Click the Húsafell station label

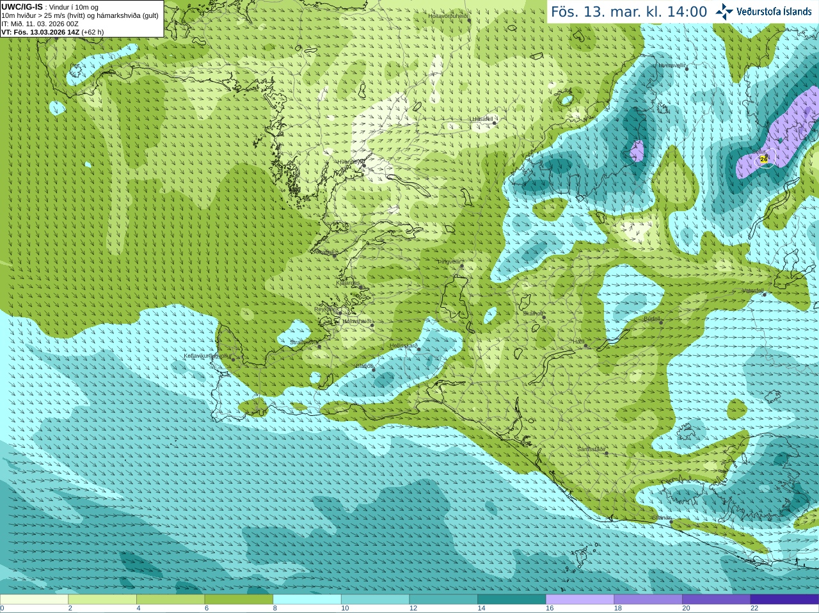(482, 119)
